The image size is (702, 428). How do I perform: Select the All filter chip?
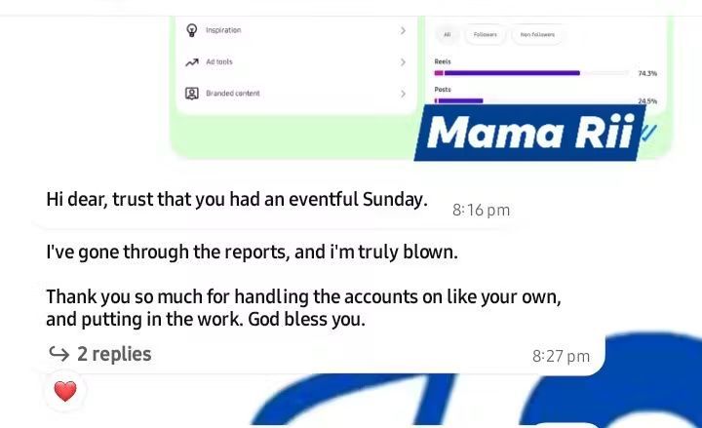click(448, 35)
